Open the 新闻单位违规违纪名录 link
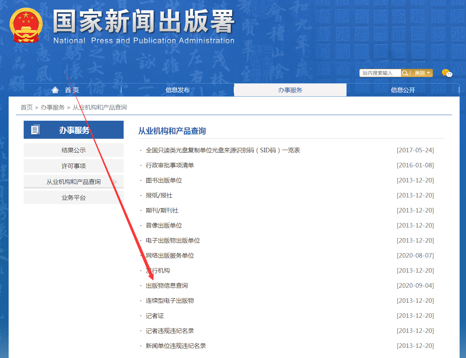Viewport: 466px width, 358px height. click(176, 346)
